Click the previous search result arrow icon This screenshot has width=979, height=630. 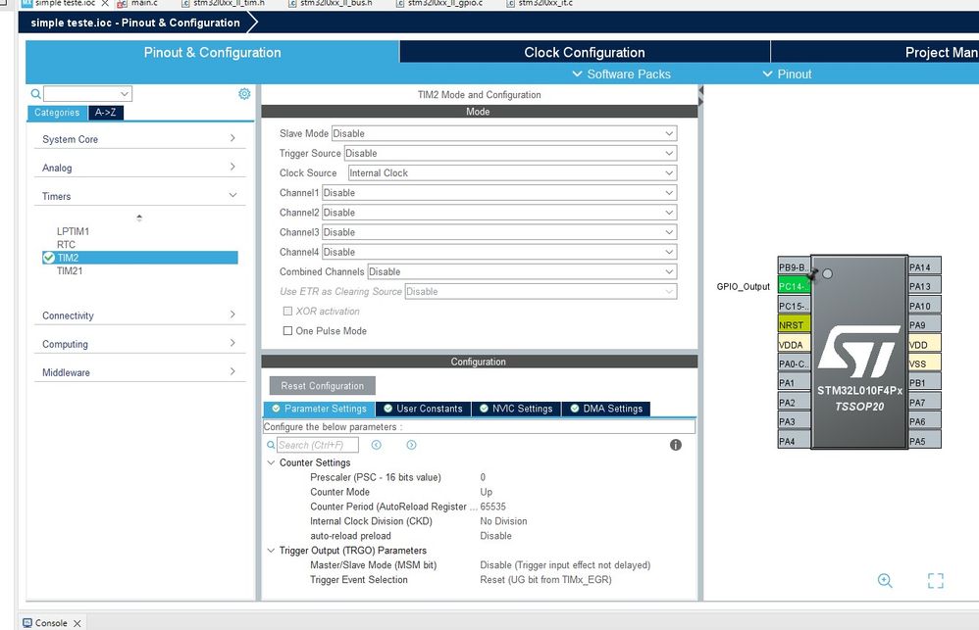point(377,445)
